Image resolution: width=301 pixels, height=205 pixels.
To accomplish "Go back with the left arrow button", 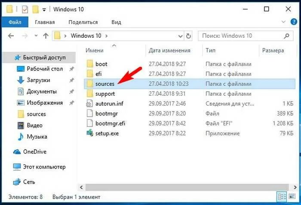I will pyautogui.click(x=11, y=36).
